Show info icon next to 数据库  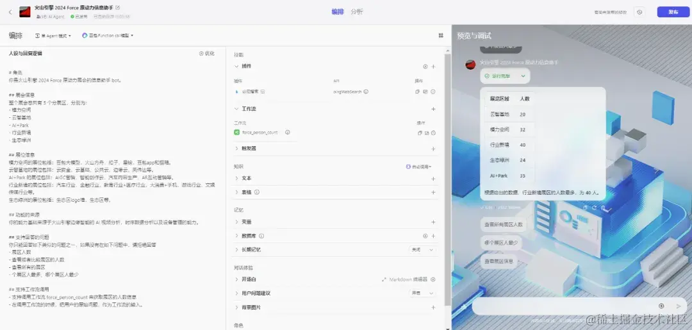[261, 236]
